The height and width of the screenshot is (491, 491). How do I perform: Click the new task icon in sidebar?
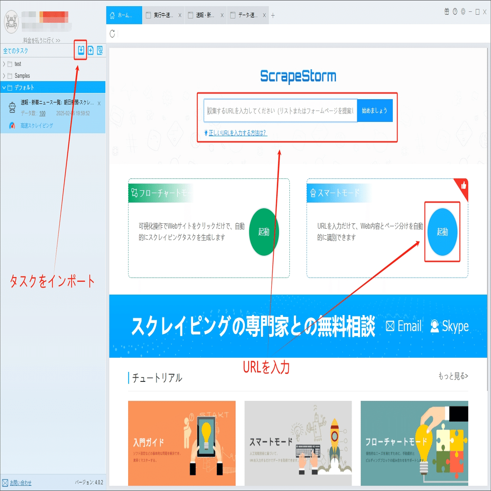click(x=91, y=50)
